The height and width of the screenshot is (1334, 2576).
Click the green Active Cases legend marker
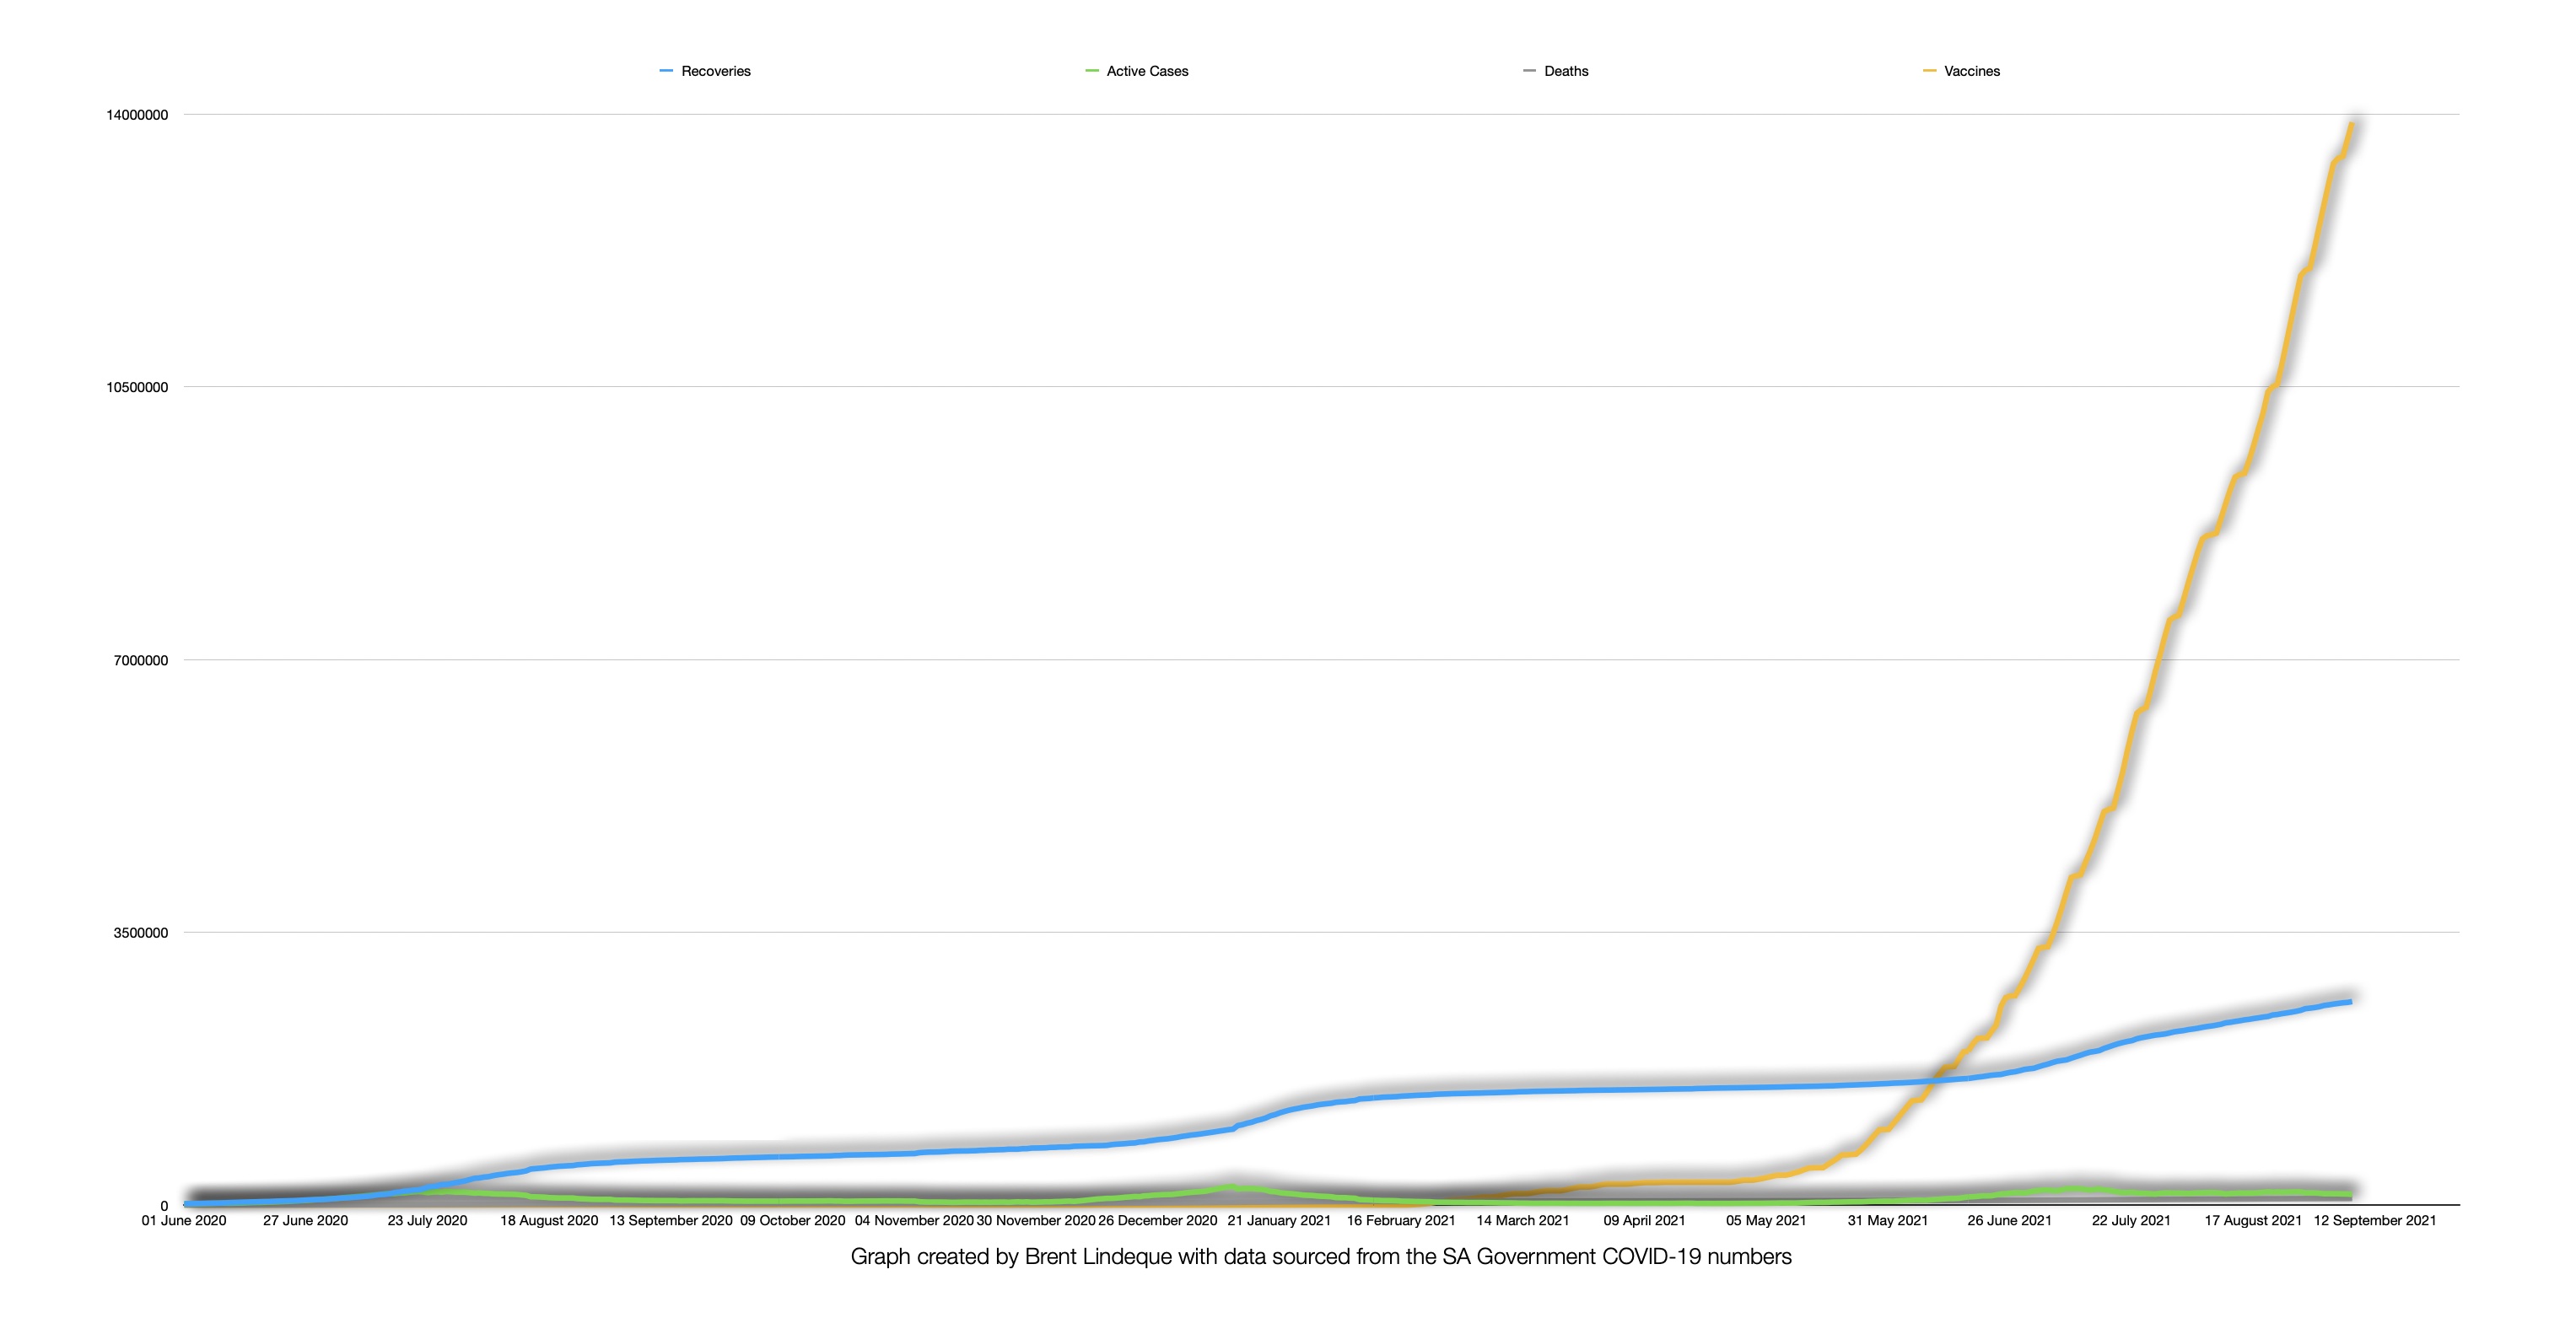[1092, 71]
